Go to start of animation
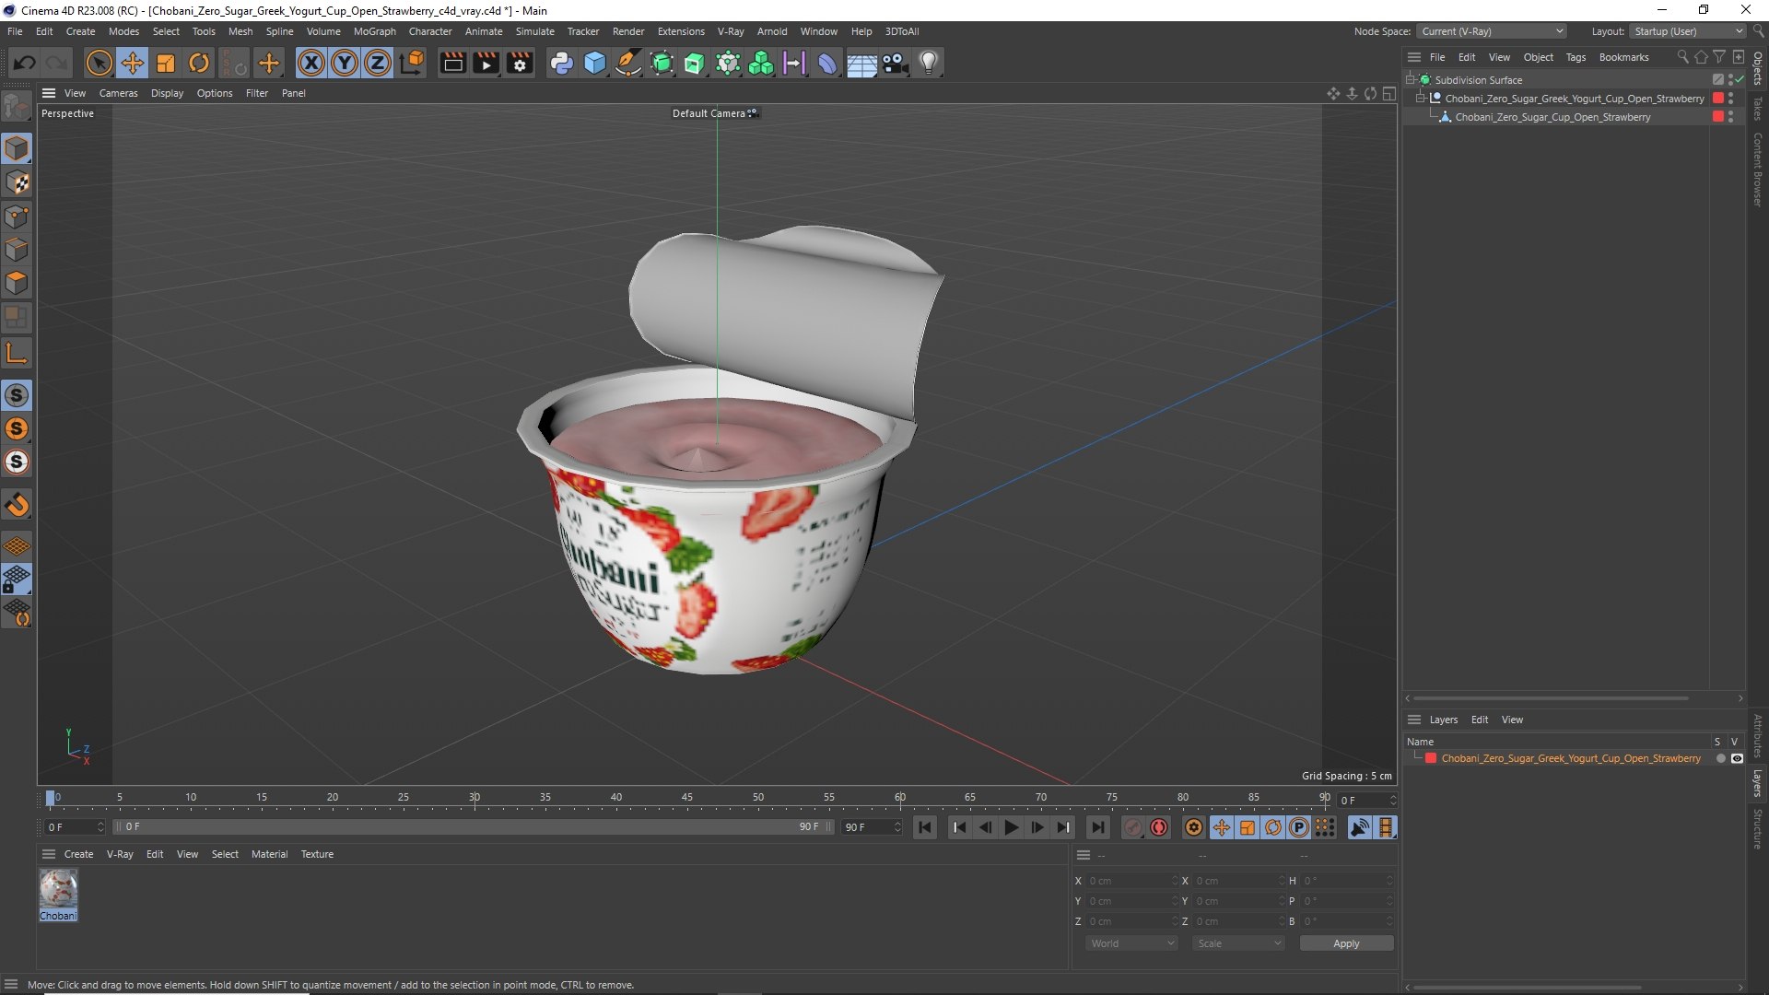 pos(924,827)
